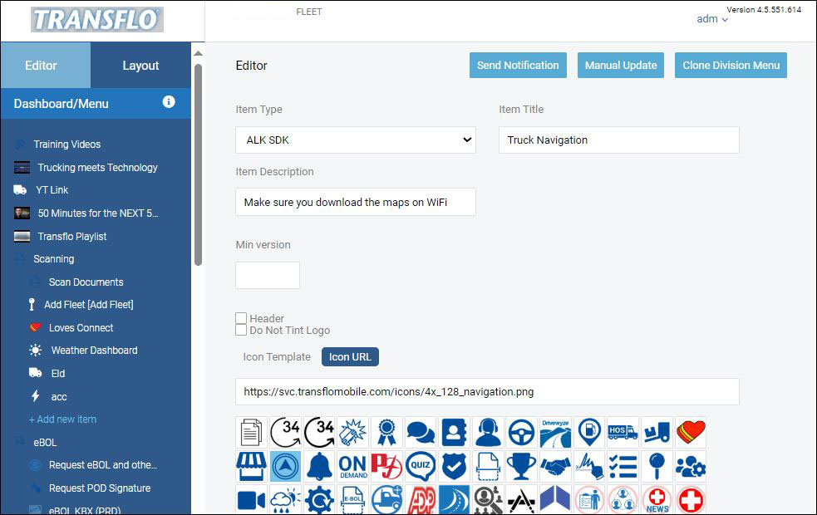Open the Request POD Signature item
Screen dimensions: 817x515
pyautogui.click(x=100, y=488)
